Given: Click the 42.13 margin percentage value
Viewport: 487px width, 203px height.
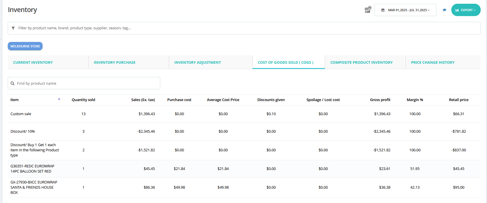Looking at the screenshot, I should click(415, 187).
